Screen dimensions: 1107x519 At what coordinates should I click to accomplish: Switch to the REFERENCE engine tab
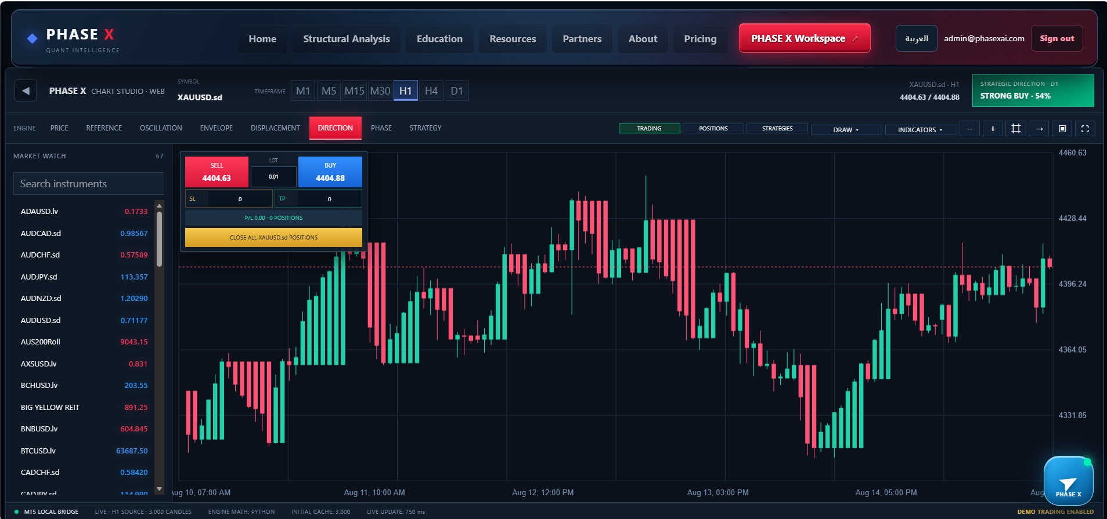104,128
